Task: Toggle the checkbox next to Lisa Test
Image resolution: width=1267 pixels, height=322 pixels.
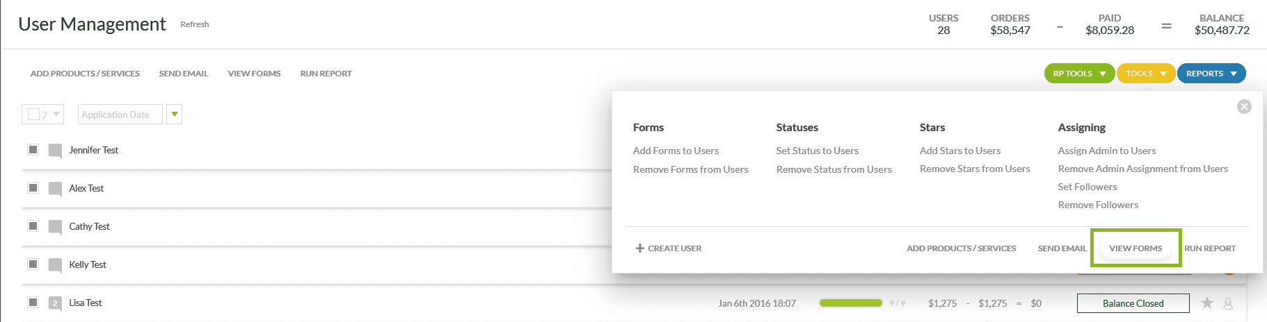Action: point(33,303)
